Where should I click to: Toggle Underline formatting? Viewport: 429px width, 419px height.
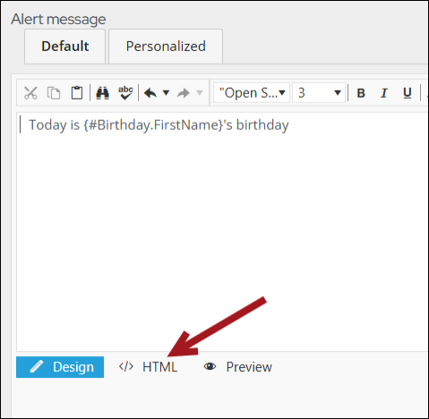(408, 93)
